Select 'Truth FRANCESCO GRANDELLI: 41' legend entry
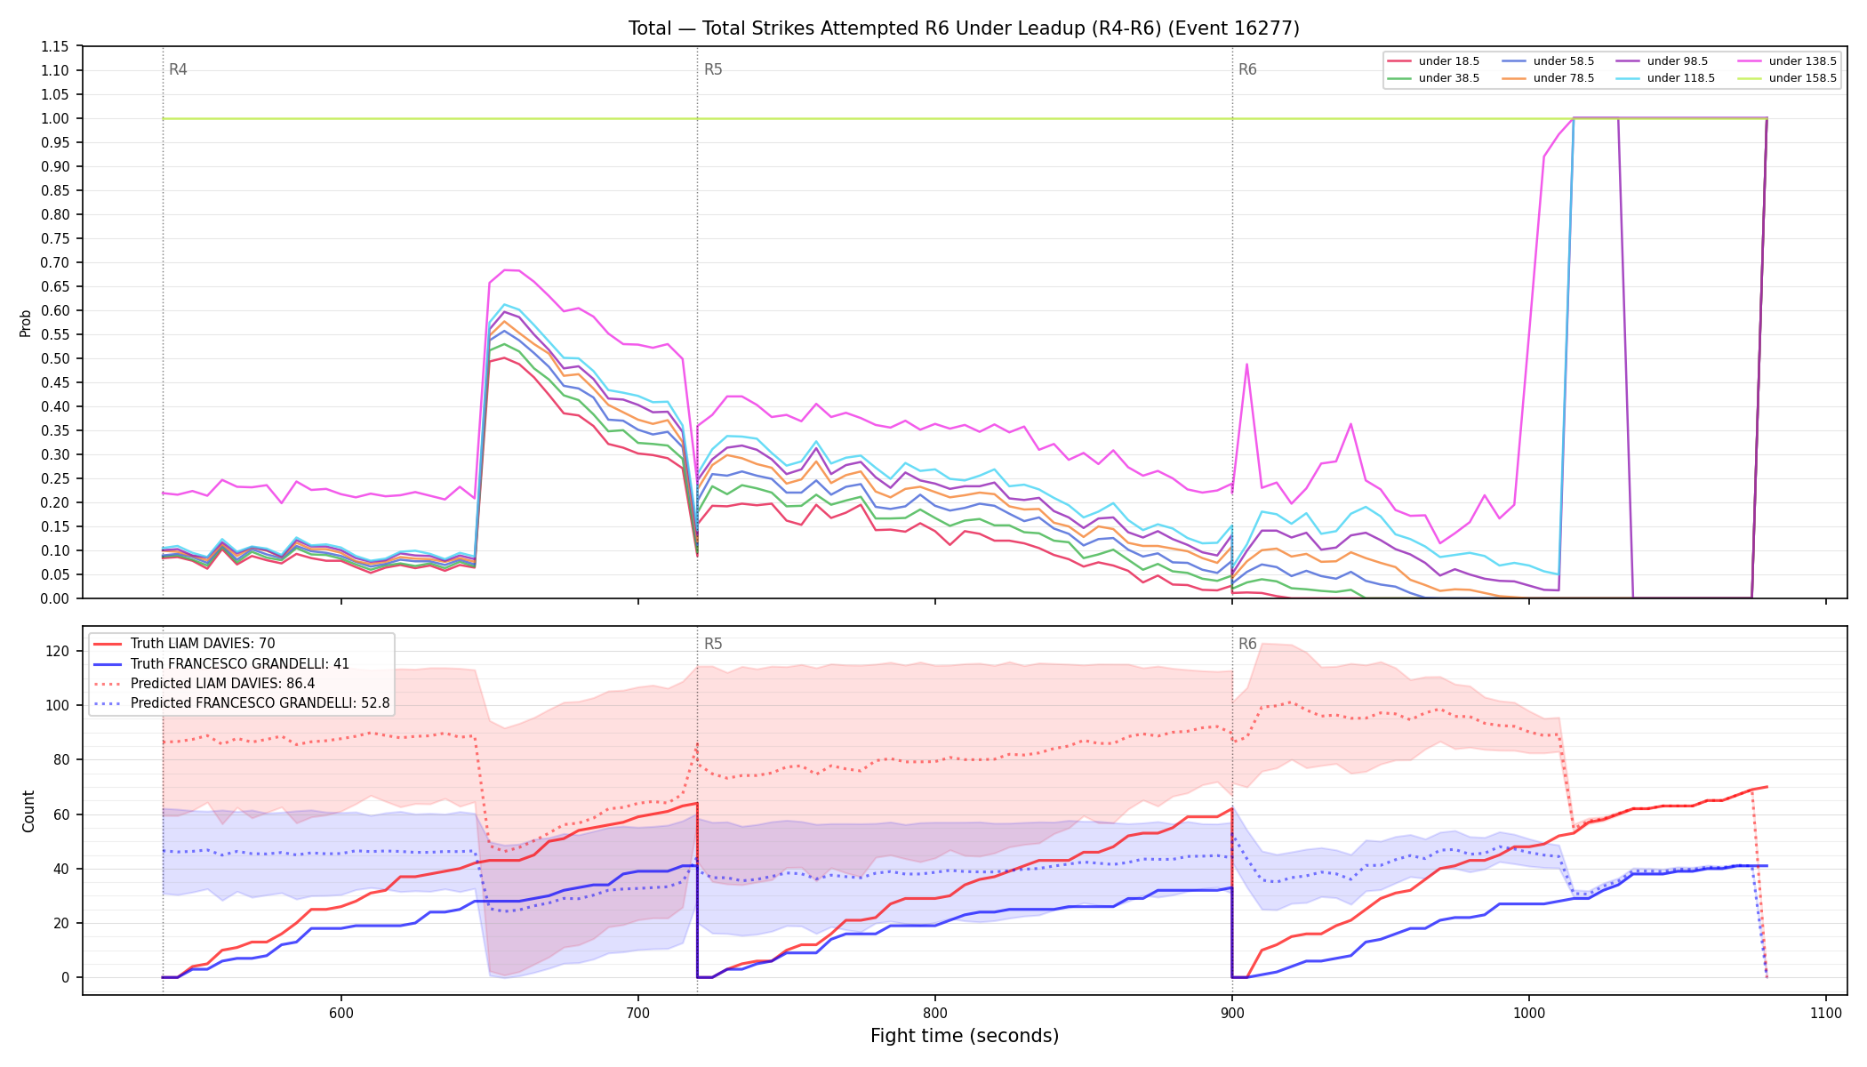 point(240,663)
